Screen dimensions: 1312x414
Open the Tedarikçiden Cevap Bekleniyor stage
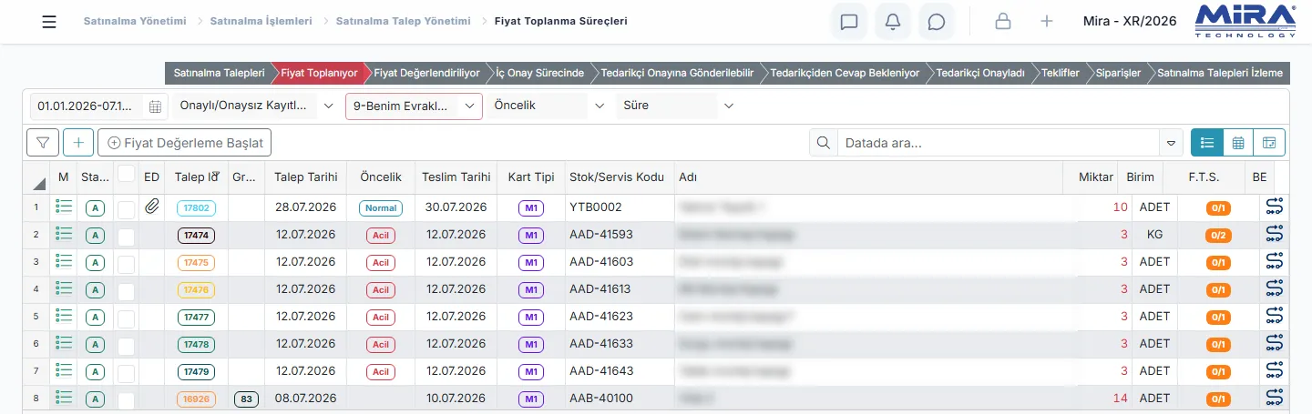(x=845, y=73)
